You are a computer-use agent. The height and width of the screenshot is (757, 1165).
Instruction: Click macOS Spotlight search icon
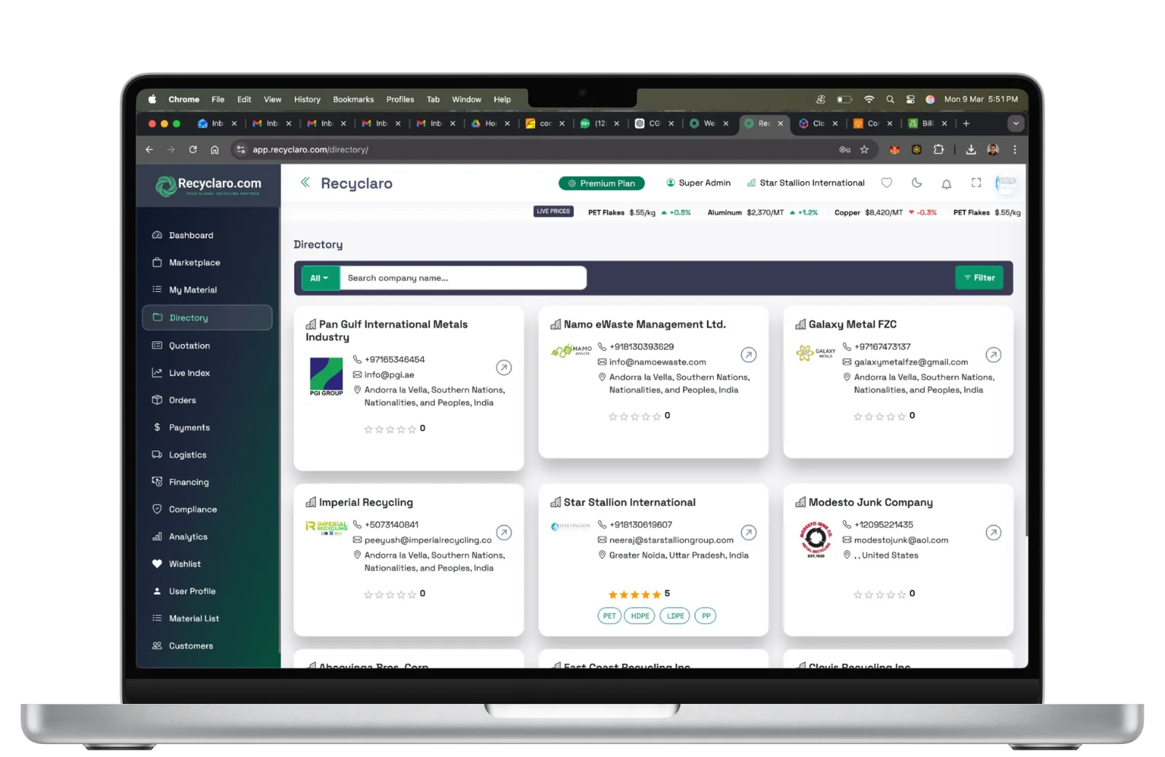click(x=890, y=99)
